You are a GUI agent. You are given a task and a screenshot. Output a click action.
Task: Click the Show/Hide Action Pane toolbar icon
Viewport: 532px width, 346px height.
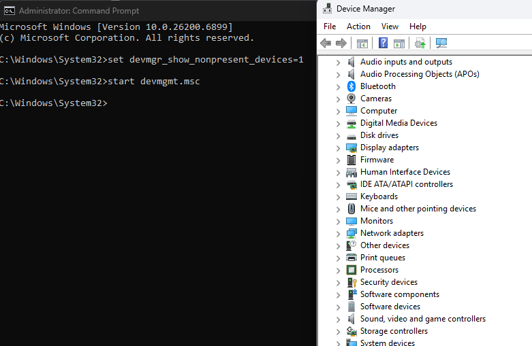(399, 44)
